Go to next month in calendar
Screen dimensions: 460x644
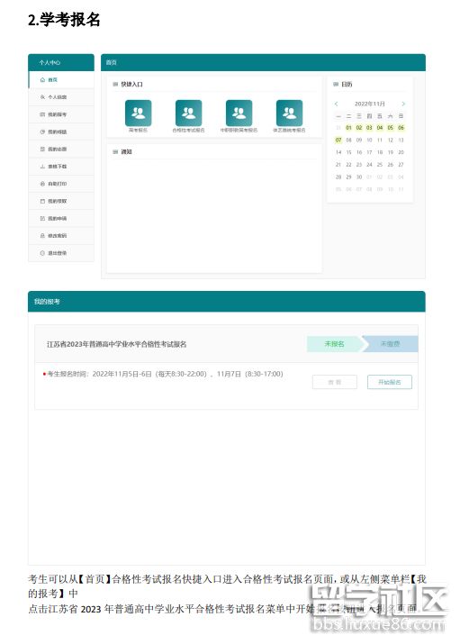pos(403,104)
